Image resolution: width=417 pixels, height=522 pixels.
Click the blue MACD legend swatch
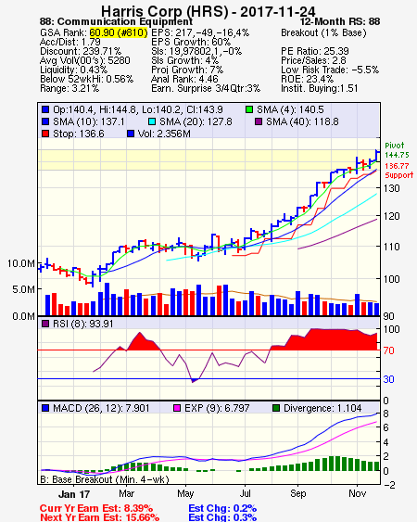tap(45, 408)
